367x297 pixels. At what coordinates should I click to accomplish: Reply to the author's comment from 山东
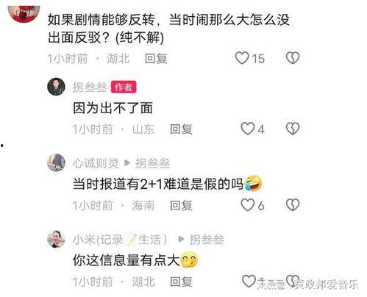tap(181, 129)
